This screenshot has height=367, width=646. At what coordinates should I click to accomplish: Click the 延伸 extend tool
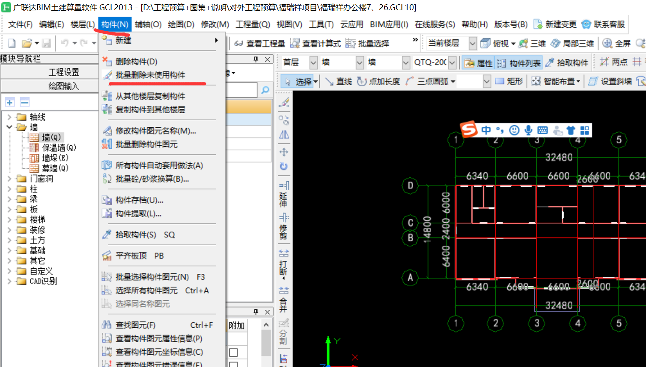point(283,194)
